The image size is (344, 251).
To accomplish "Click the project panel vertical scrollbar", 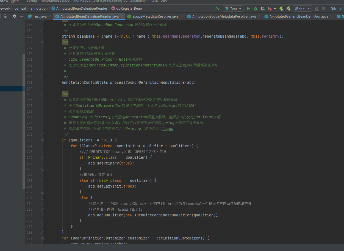I will pyautogui.click(x=24, y=121).
